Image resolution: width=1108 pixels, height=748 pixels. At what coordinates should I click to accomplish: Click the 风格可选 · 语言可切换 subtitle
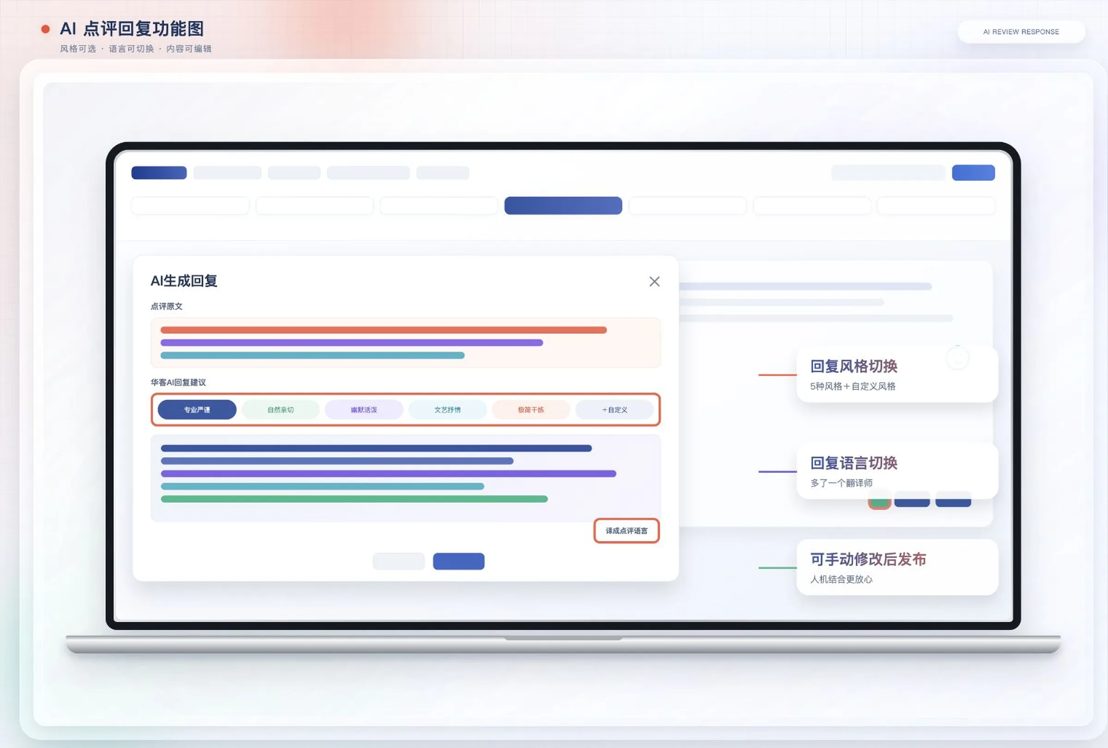coord(135,48)
